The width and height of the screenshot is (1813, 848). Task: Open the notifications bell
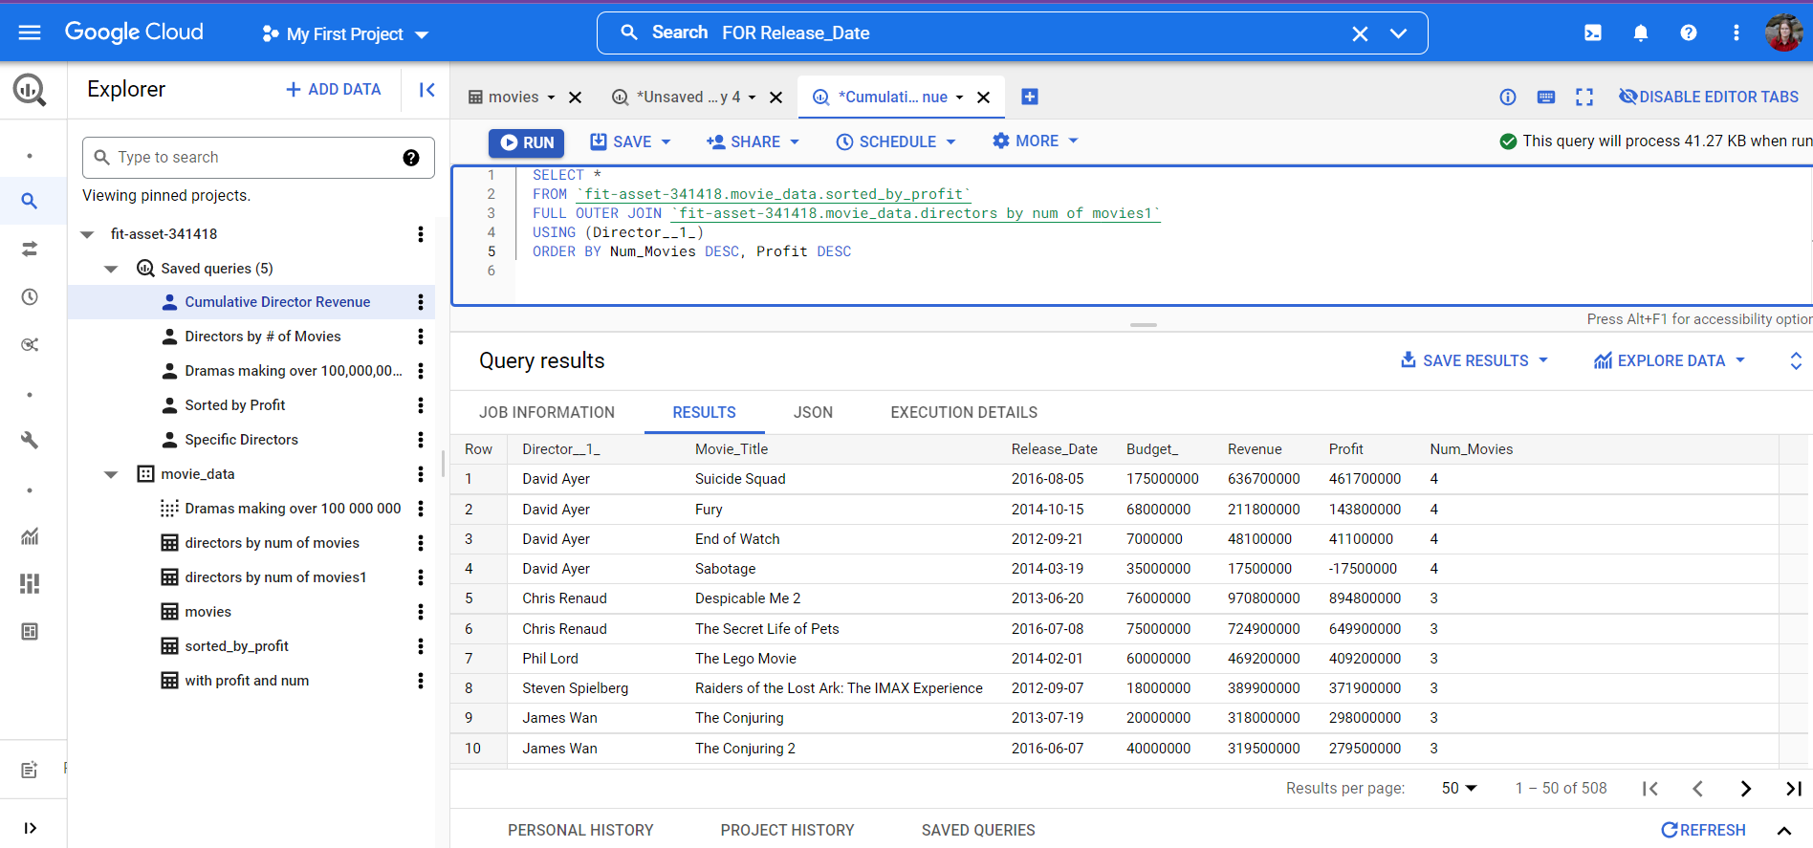[x=1640, y=33]
